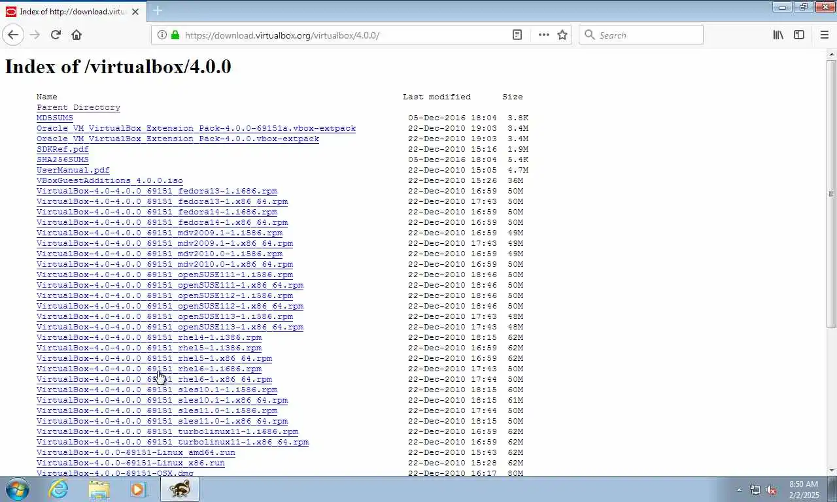Click the forward navigation arrow
Screen dimensions: 837x502
coord(35,35)
